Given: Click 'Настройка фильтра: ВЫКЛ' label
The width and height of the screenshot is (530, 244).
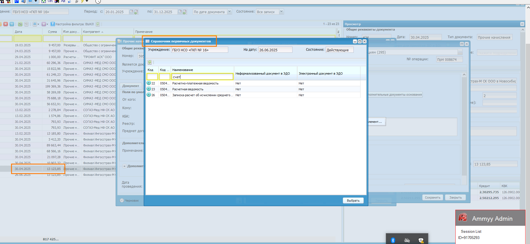Looking at the screenshot, I should (74, 24).
